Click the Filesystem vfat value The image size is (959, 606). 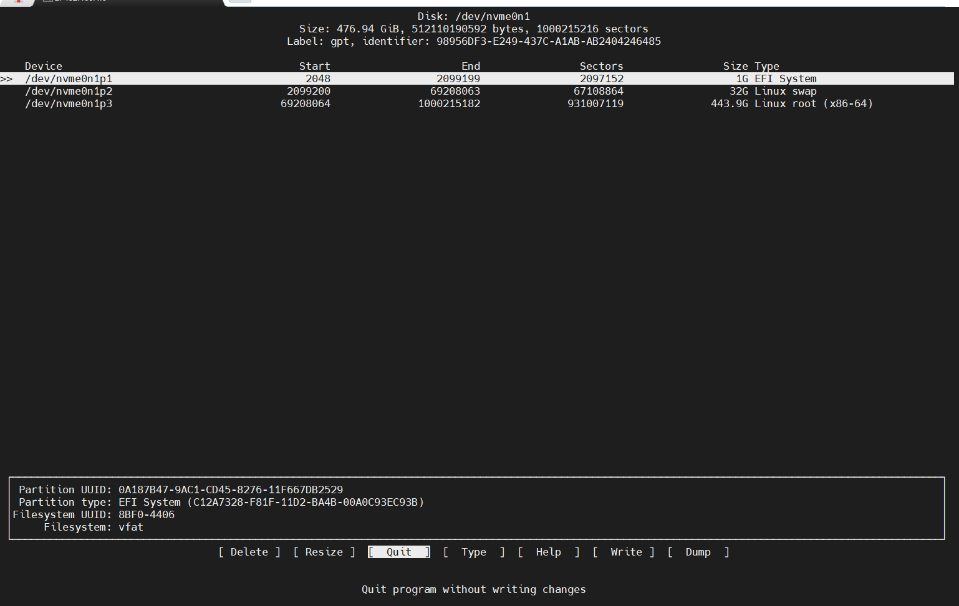coord(131,527)
